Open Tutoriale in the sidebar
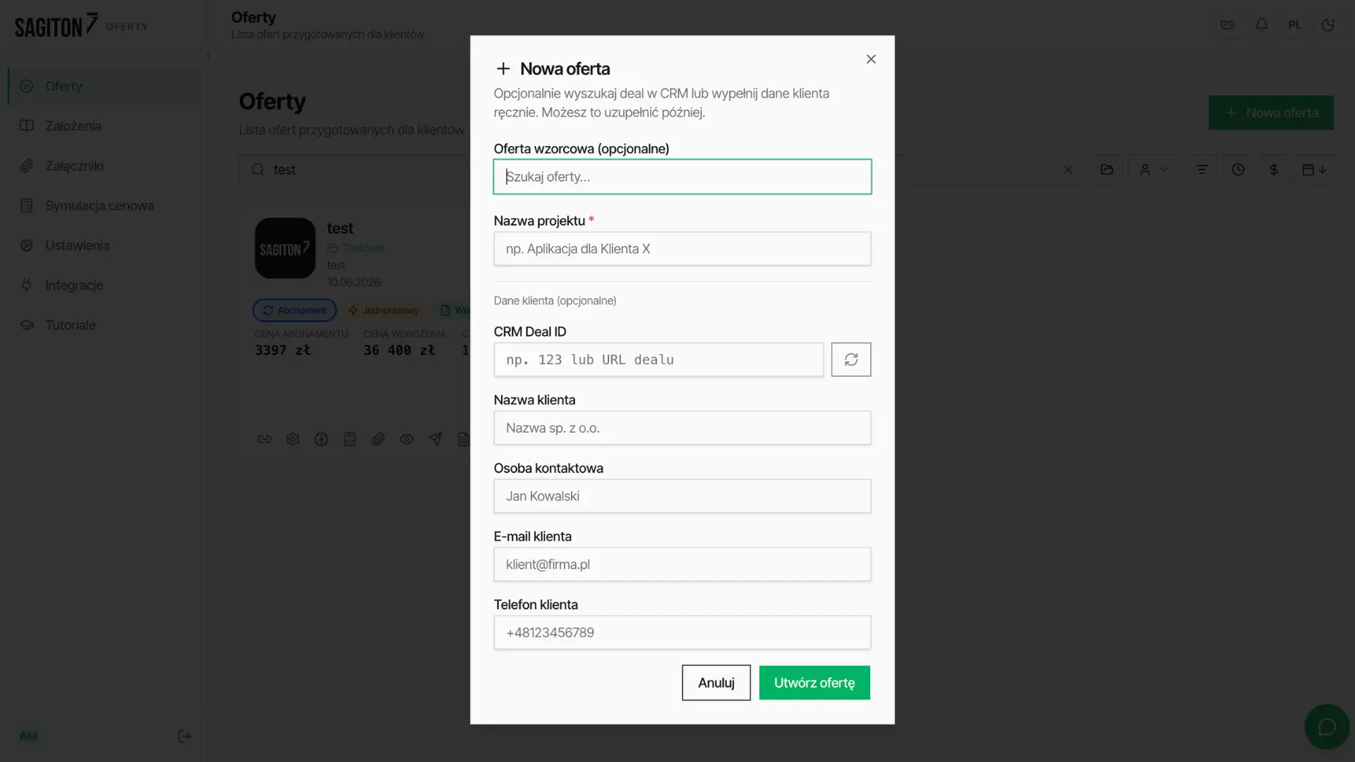 pos(104,325)
